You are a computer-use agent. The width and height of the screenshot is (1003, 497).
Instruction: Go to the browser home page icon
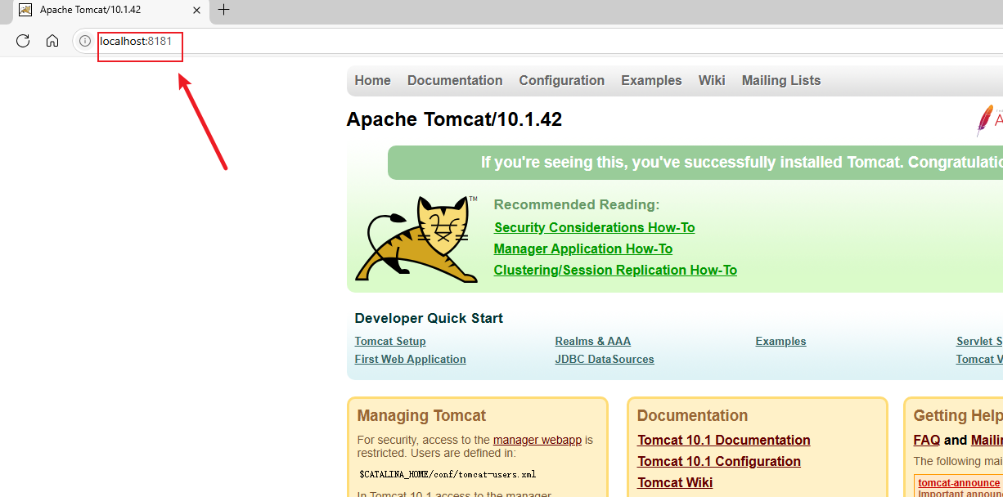(52, 41)
